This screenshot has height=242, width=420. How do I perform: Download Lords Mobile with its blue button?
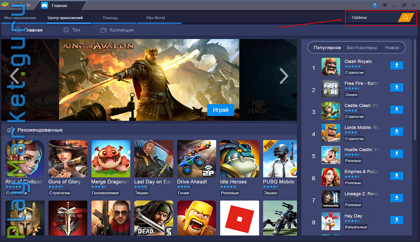[x=397, y=132]
